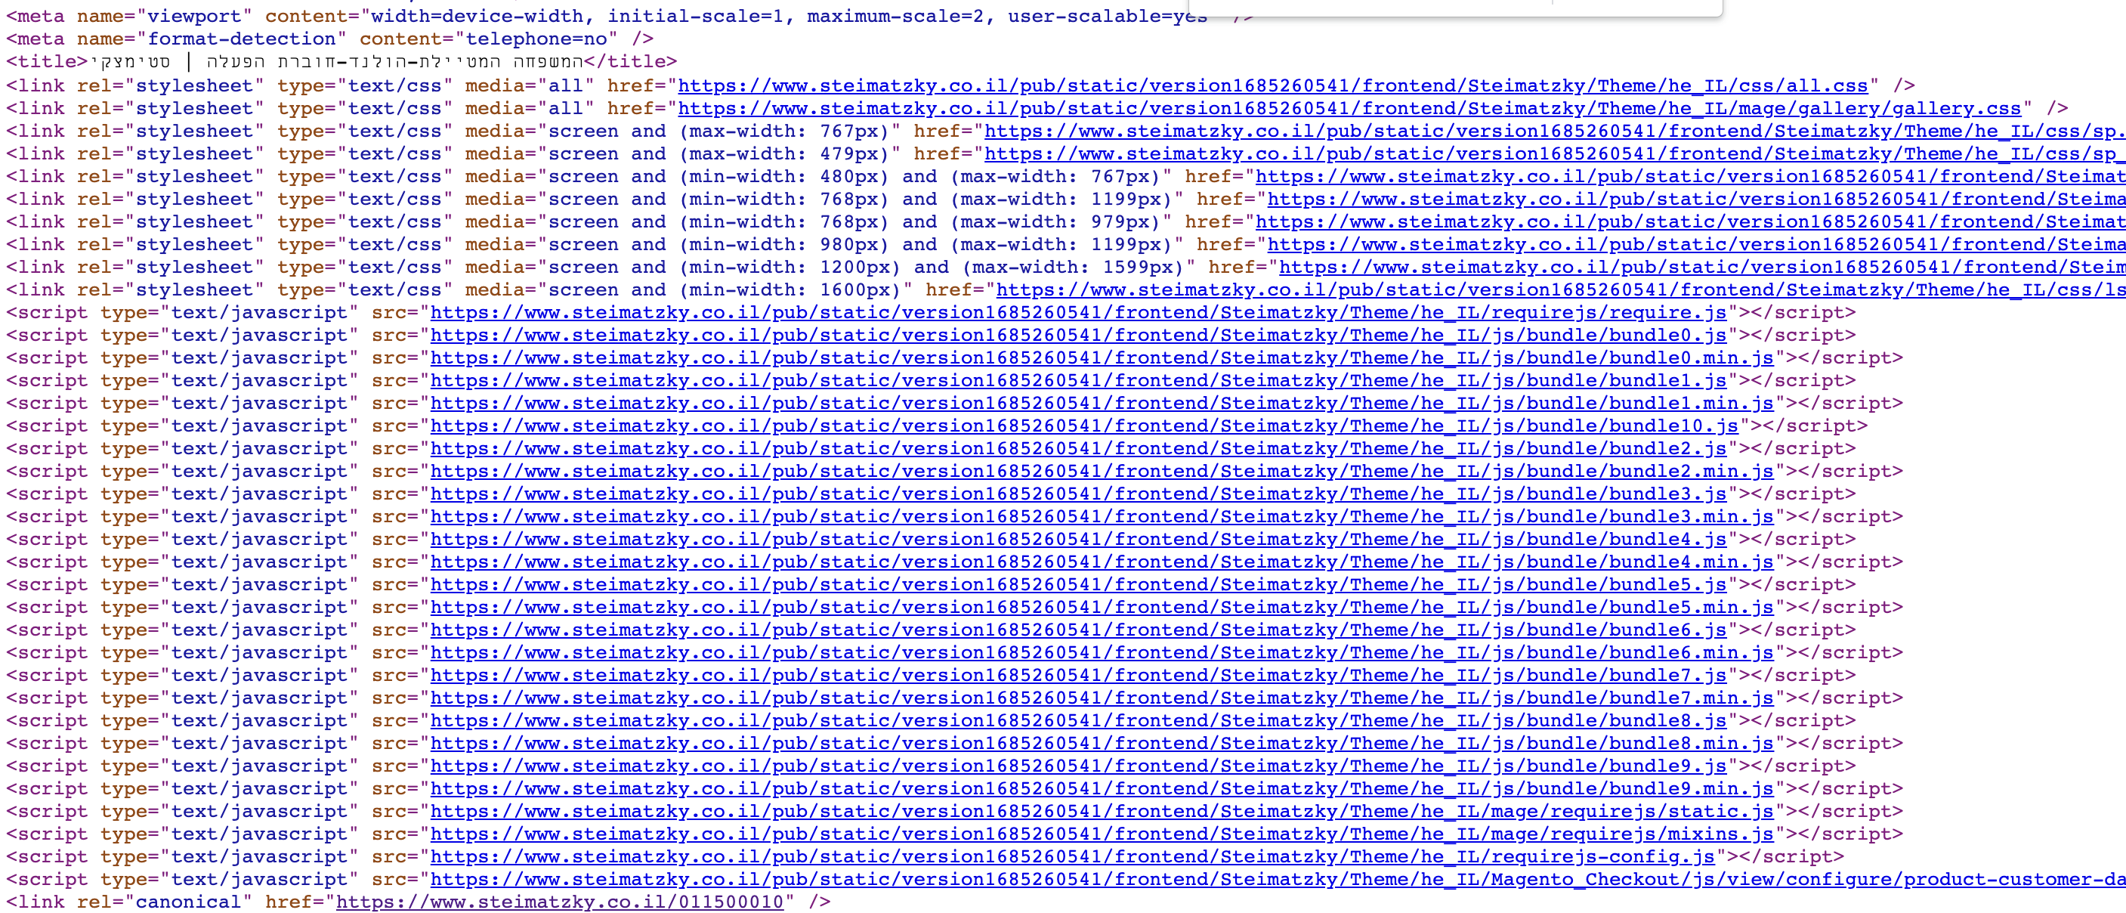Open the bundle0.js script link
Viewport: 2126px width, 913px height.
[x=1078, y=335]
